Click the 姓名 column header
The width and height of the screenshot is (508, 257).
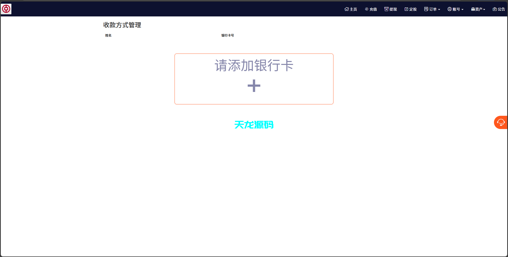[x=108, y=35]
